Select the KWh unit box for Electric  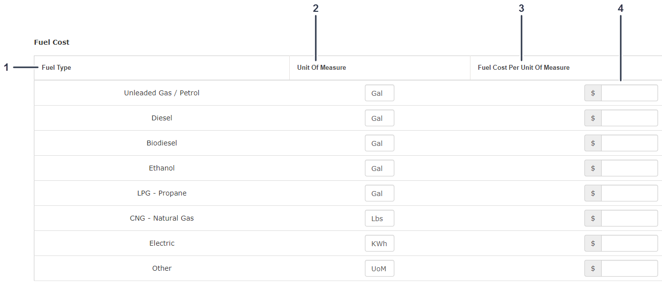pyautogui.click(x=379, y=243)
